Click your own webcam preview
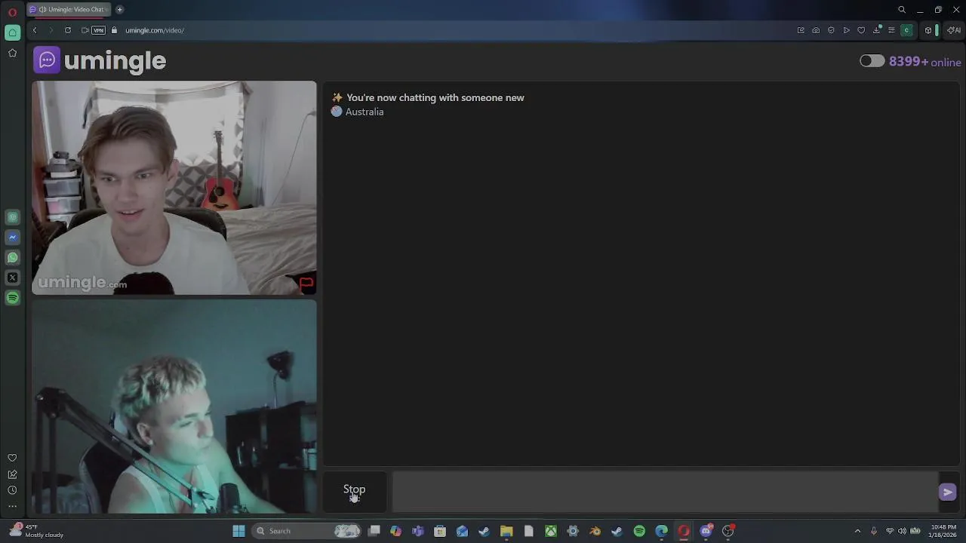 tap(174, 406)
